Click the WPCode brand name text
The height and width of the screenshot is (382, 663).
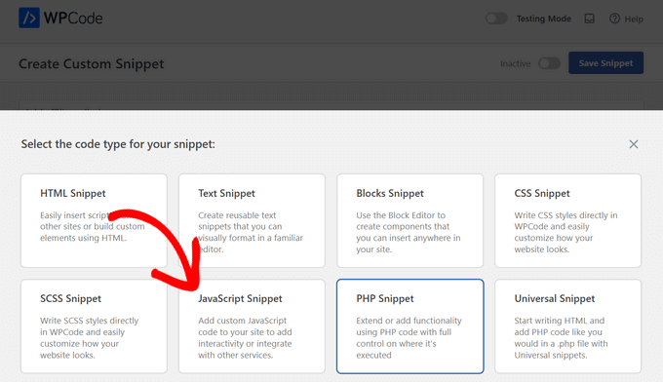point(73,19)
